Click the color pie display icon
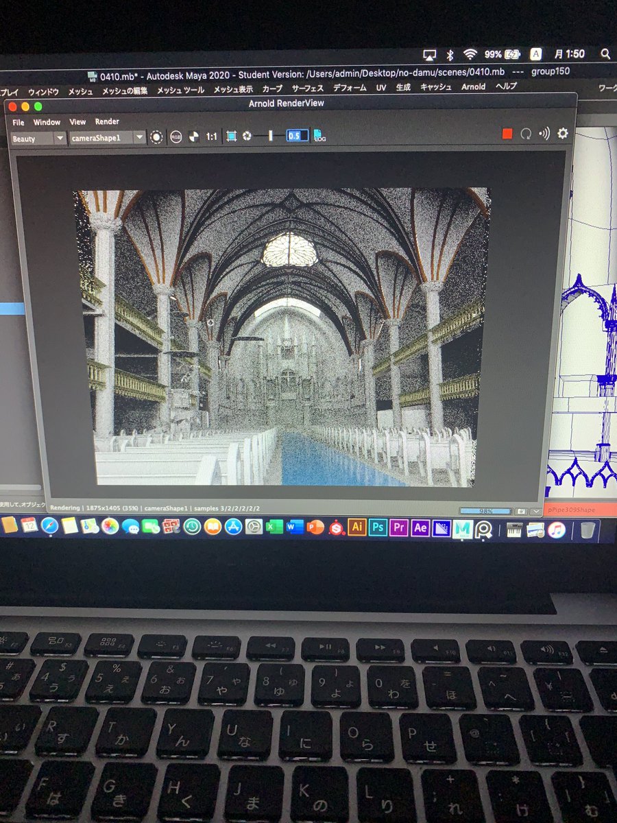Screen dimensions: 617x823 [193, 136]
